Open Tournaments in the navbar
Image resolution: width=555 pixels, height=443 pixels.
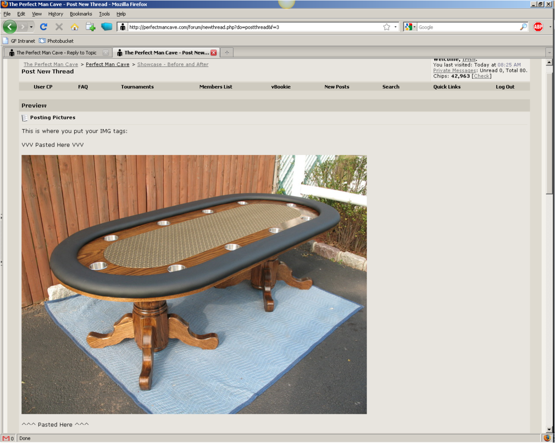137,87
